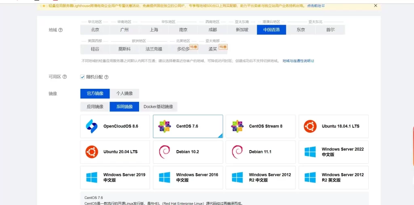The image size is (414, 205).
Task: Select the 北京 region
Action: [x=95, y=30]
